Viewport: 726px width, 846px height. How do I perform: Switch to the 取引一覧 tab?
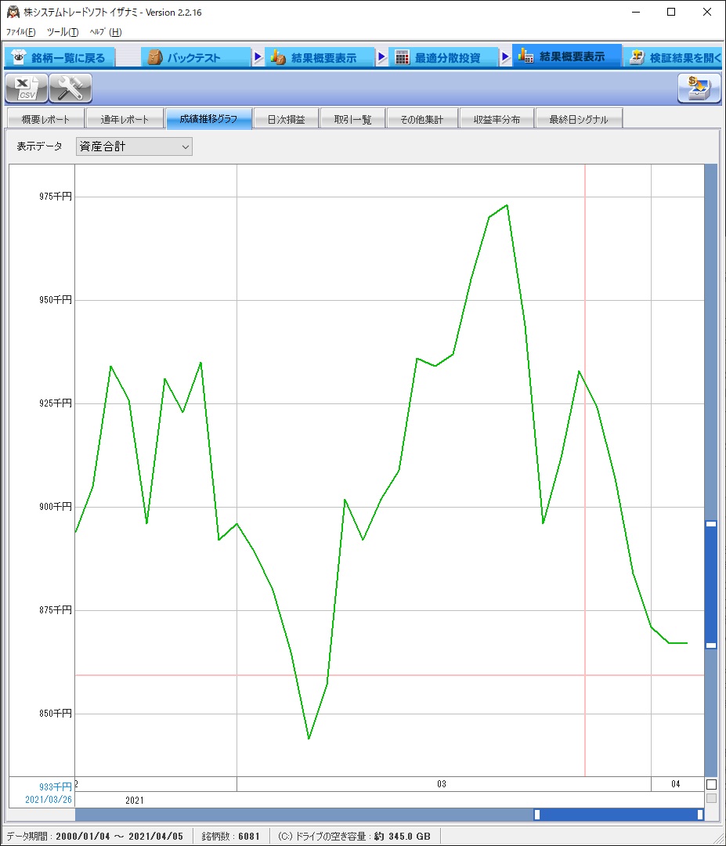coord(352,120)
